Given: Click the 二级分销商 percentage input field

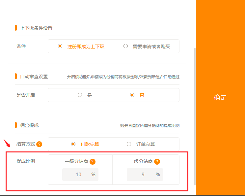Looking at the screenshot, I should coord(143,175).
